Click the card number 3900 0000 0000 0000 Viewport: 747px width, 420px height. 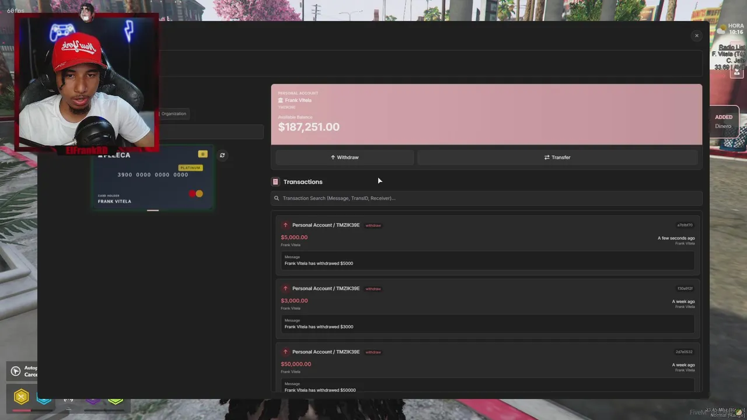(x=153, y=174)
